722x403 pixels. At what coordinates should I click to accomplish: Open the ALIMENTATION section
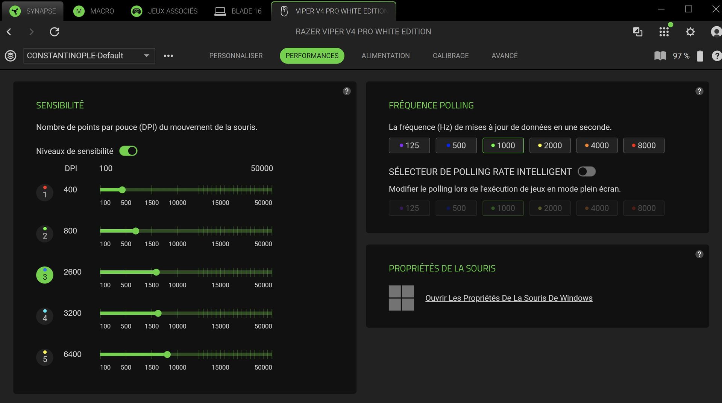click(x=385, y=56)
